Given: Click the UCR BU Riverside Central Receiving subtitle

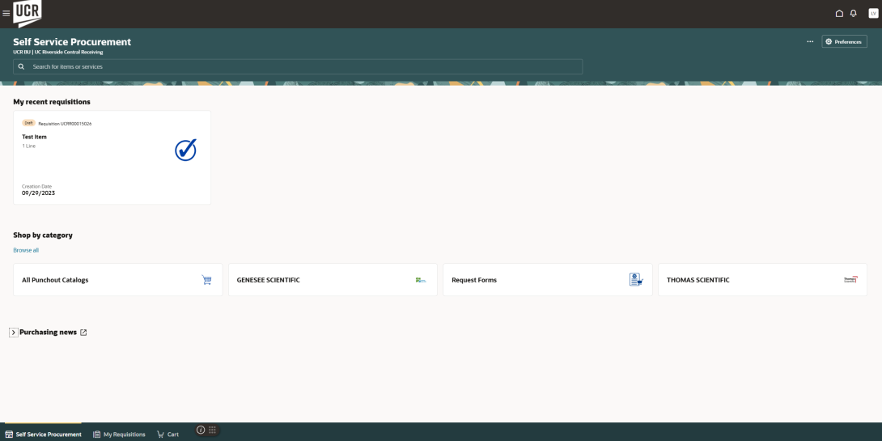Looking at the screenshot, I should tap(58, 53).
